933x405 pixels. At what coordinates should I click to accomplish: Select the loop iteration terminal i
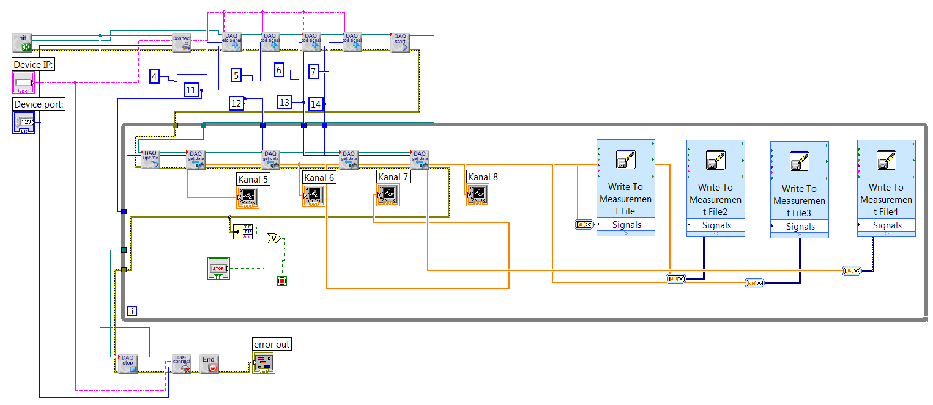coord(132,311)
